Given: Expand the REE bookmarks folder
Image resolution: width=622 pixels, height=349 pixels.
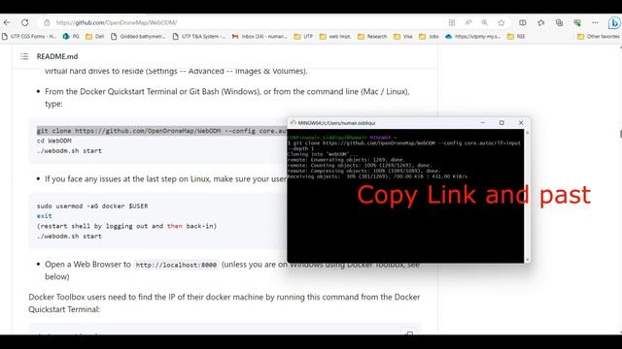Looking at the screenshot, I should click(x=516, y=37).
